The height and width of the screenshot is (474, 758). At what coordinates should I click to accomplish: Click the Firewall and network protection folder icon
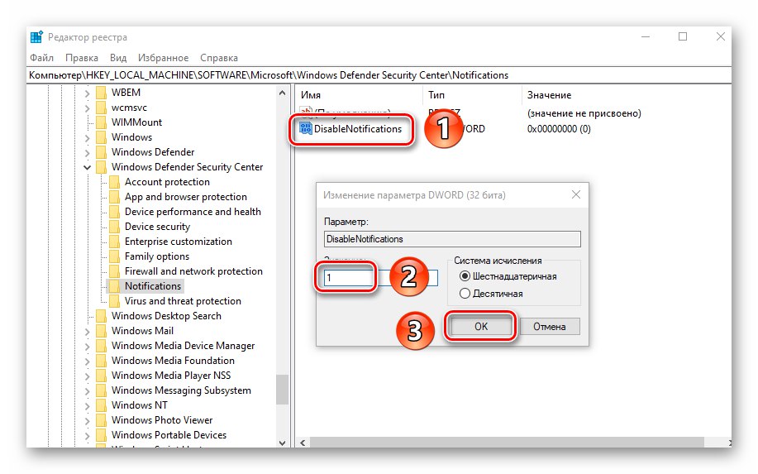click(x=115, y=271)
